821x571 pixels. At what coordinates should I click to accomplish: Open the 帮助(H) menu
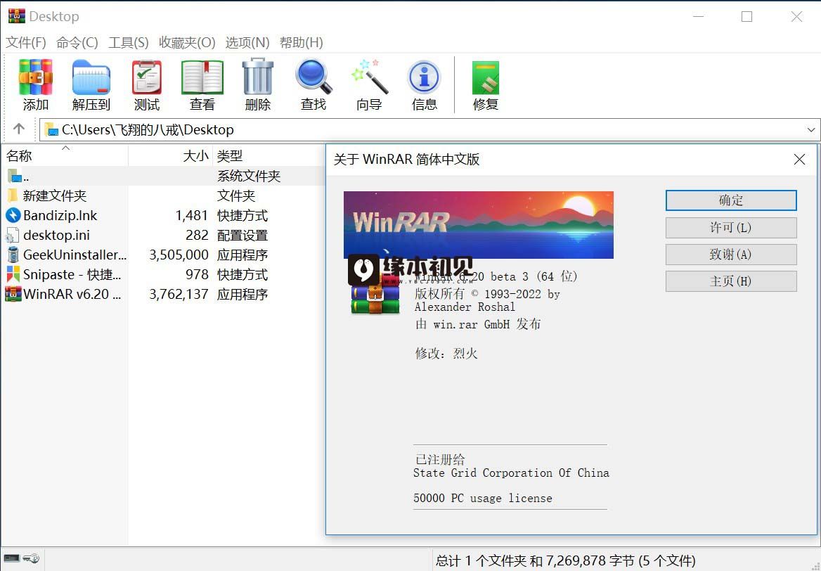(301, 42)
